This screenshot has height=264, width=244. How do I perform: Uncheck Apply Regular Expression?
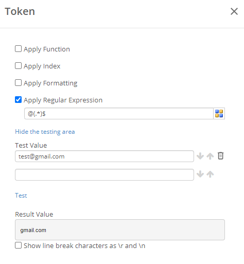pos(18,100)
